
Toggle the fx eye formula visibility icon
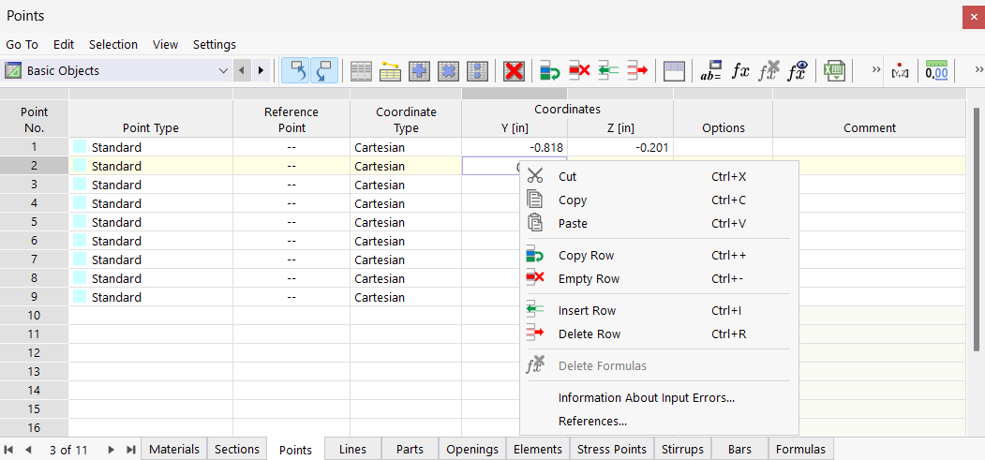click(x=798, y=71)
